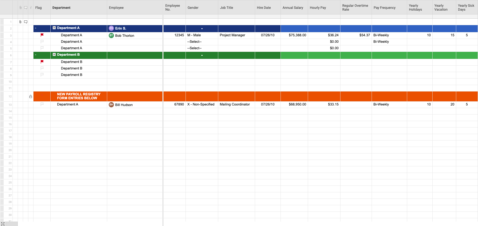The height and width of the screenshot is (226, 478).
Task: Click the Gender column header
Action: (202, 8)
